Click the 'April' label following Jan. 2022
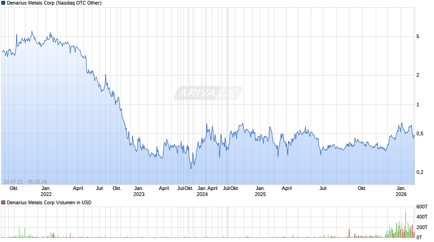The height and width of the screenshot is (242, 434). pyautogui.click(x=78, y=189)
